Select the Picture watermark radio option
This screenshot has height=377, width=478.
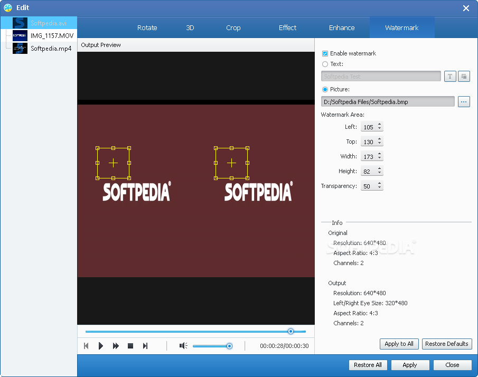pos(325,89)
